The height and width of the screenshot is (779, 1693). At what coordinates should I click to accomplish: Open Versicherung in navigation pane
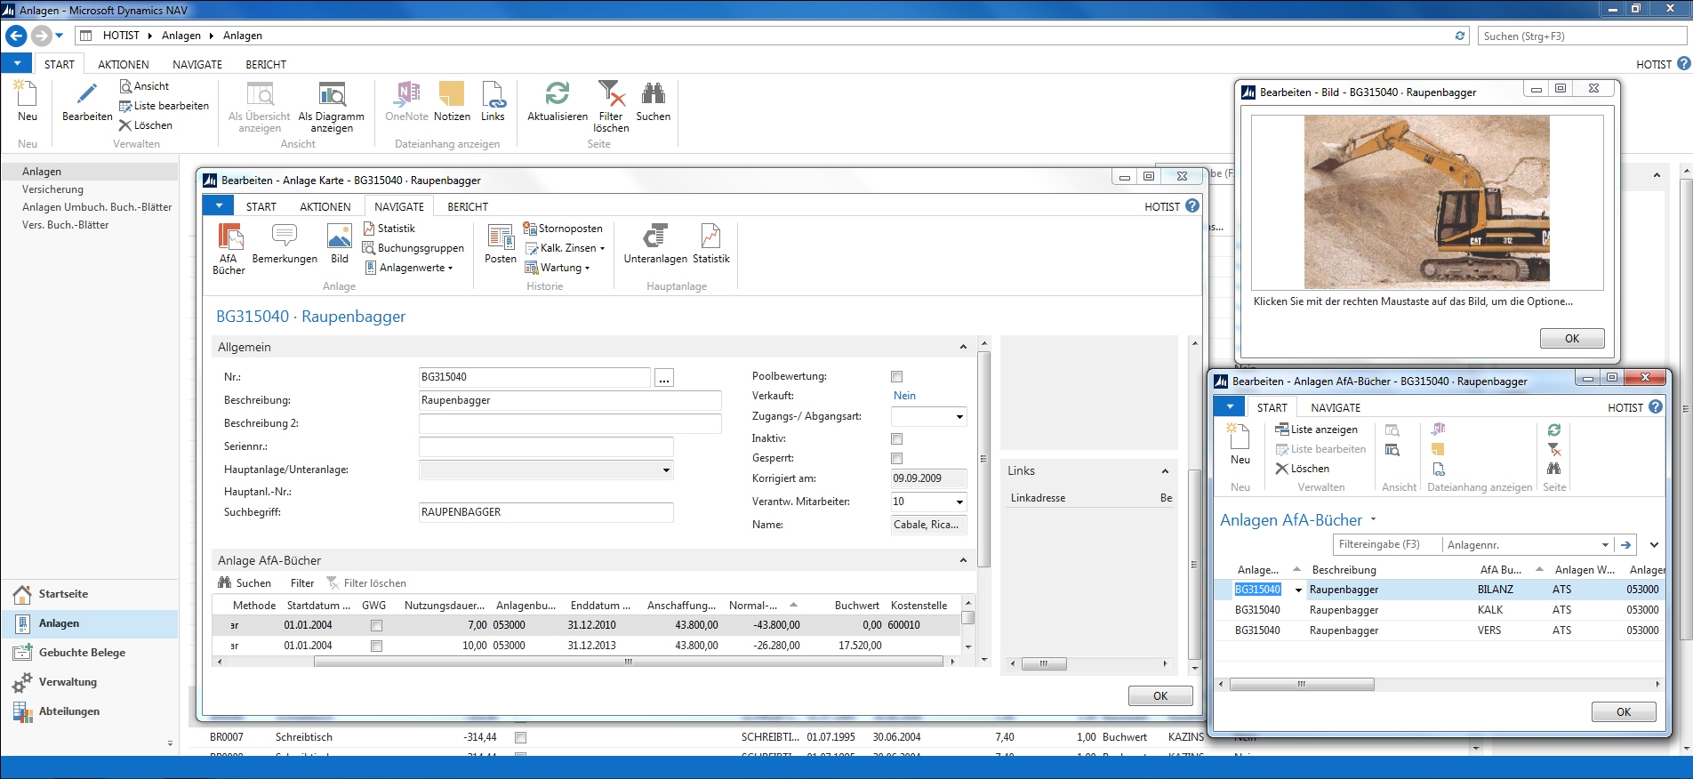tap(52, 189)
